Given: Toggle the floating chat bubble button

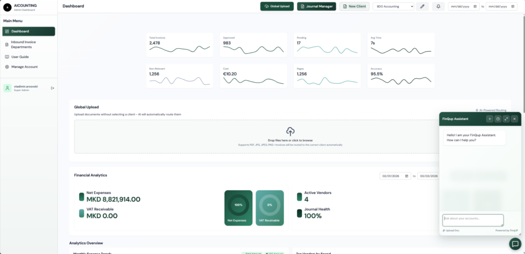Looking at the screenshot, I should click(x=515, y=244).
